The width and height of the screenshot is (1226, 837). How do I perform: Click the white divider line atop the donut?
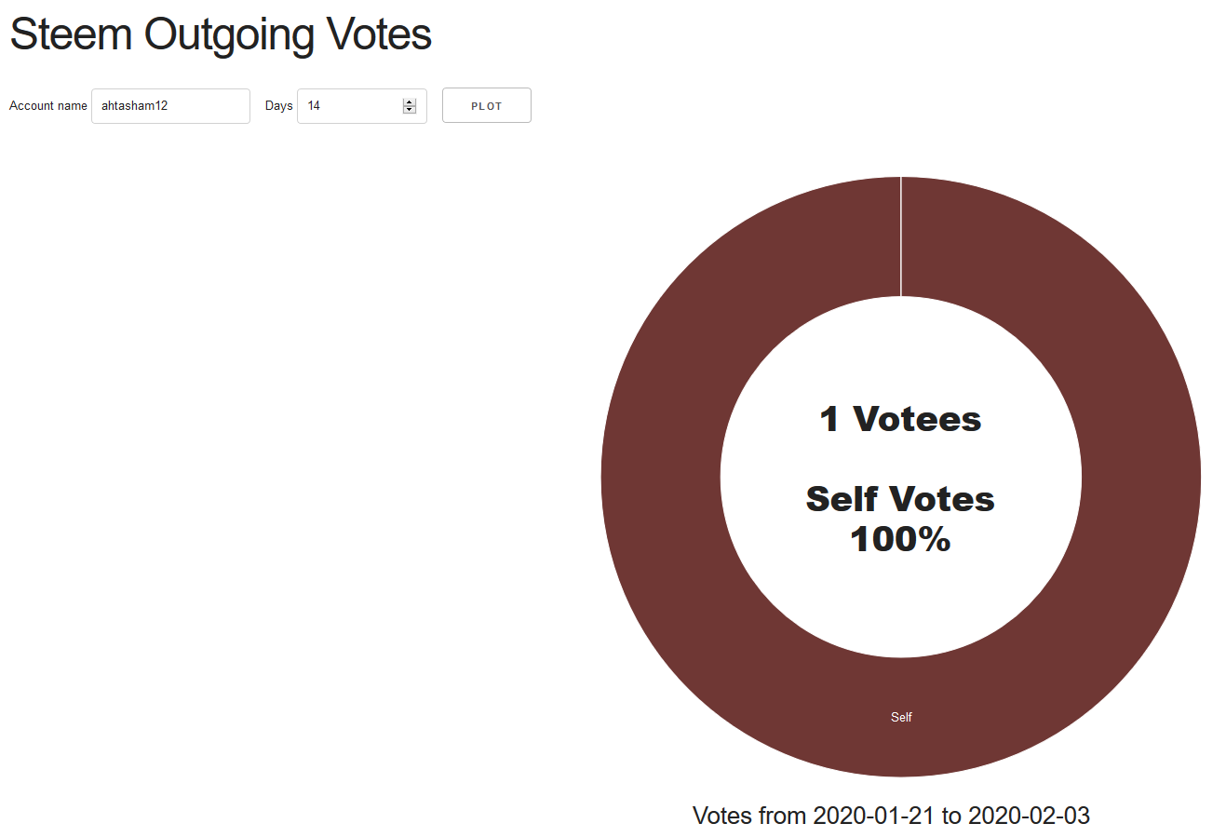(x=901, y=236)
